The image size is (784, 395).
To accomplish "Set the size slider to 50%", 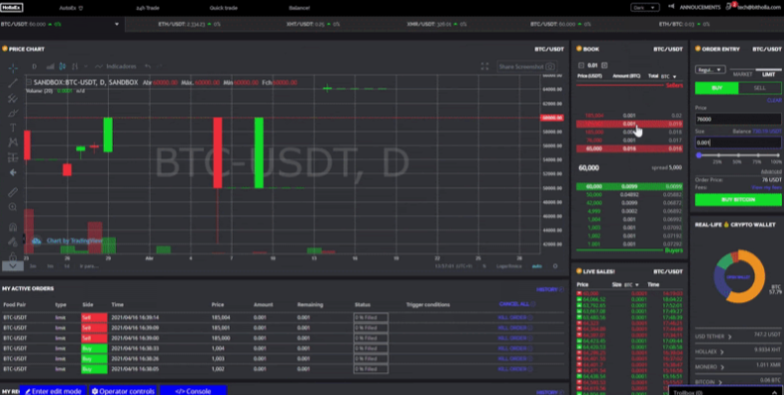I will point(737,155).
